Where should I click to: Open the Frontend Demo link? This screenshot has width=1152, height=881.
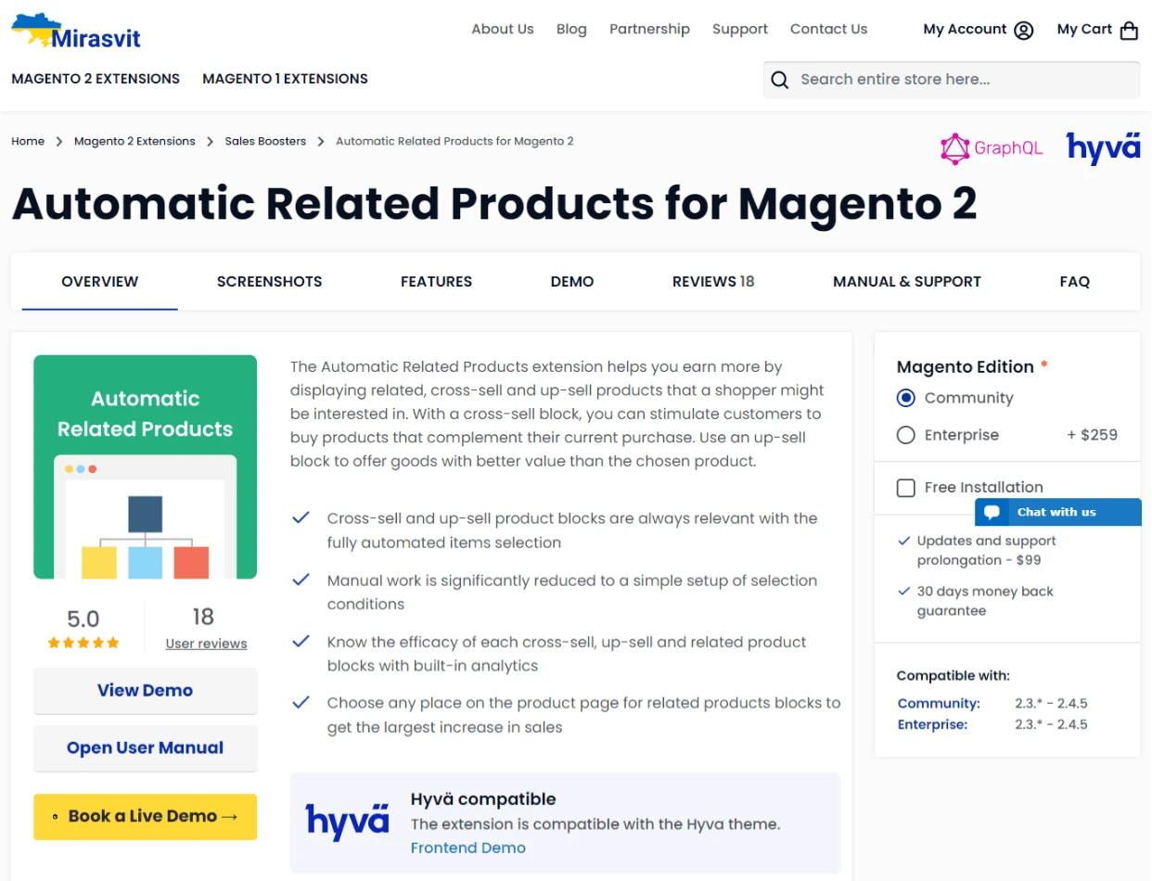click(x=467, y=848)
